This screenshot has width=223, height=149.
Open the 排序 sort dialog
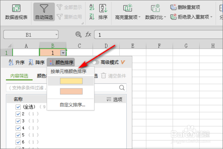[103, 12]
